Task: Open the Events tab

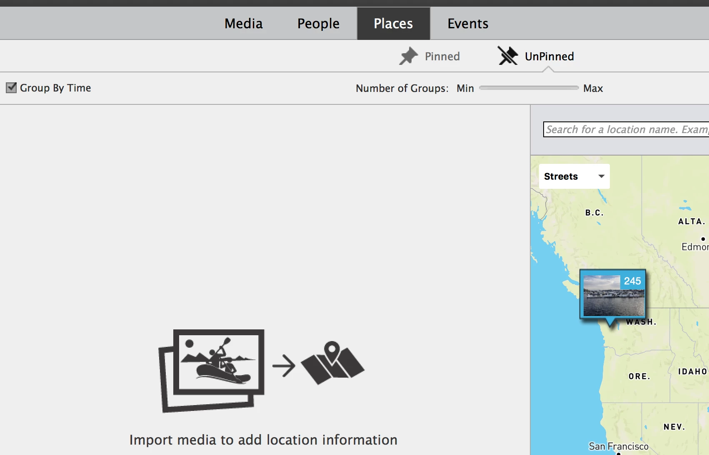Action: pos(468,23)
